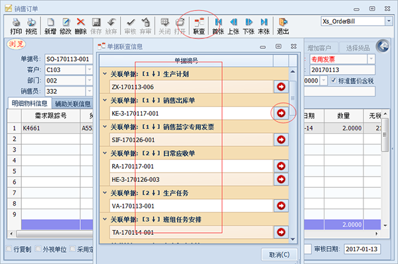The height and width of the screenshot is (264, 398).
Task: Switch to 辅助关联信息 tab
Action: (x=72, y=104)
